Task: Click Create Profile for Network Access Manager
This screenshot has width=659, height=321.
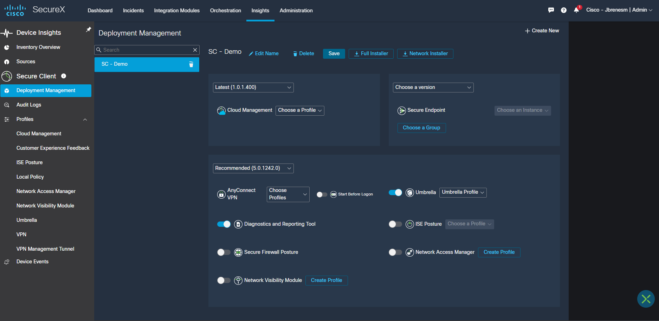Action: [x=499, y=252]
